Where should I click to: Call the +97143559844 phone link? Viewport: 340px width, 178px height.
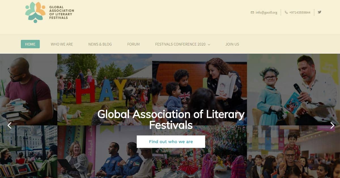click(x=300, y=12)
